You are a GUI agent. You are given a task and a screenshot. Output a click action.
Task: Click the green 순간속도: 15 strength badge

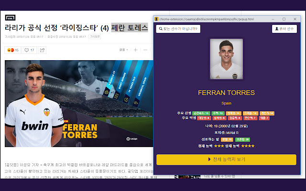(x=201, y=113)
